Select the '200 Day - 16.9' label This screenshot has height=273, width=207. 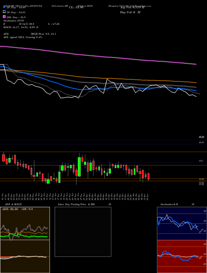coord(16,17)
